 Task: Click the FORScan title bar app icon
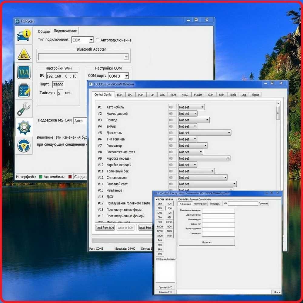point(17,21)
